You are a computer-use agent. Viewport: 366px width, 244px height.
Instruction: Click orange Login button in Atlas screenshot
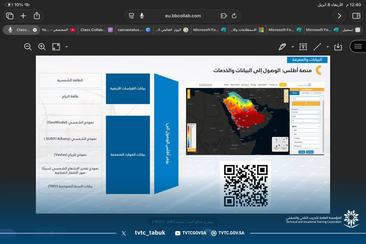click(283, 85)
